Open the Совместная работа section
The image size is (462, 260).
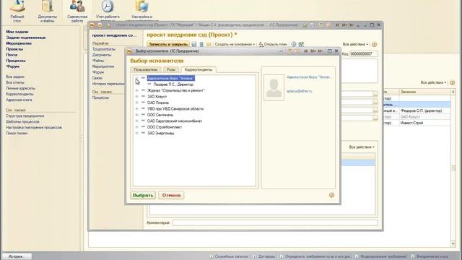click(77, 12)
